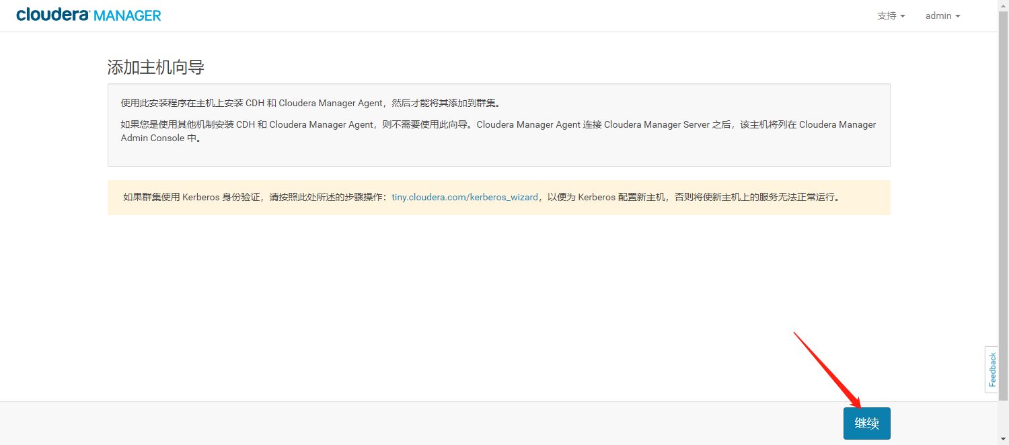Click the scrollbar down arrow
The width and height of the screenshot is (1009, 445).
tap(1003, 440)
